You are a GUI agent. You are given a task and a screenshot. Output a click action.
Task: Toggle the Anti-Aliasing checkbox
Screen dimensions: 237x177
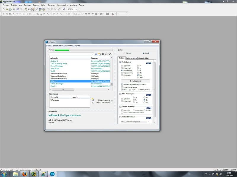click(x=121, y=62)
